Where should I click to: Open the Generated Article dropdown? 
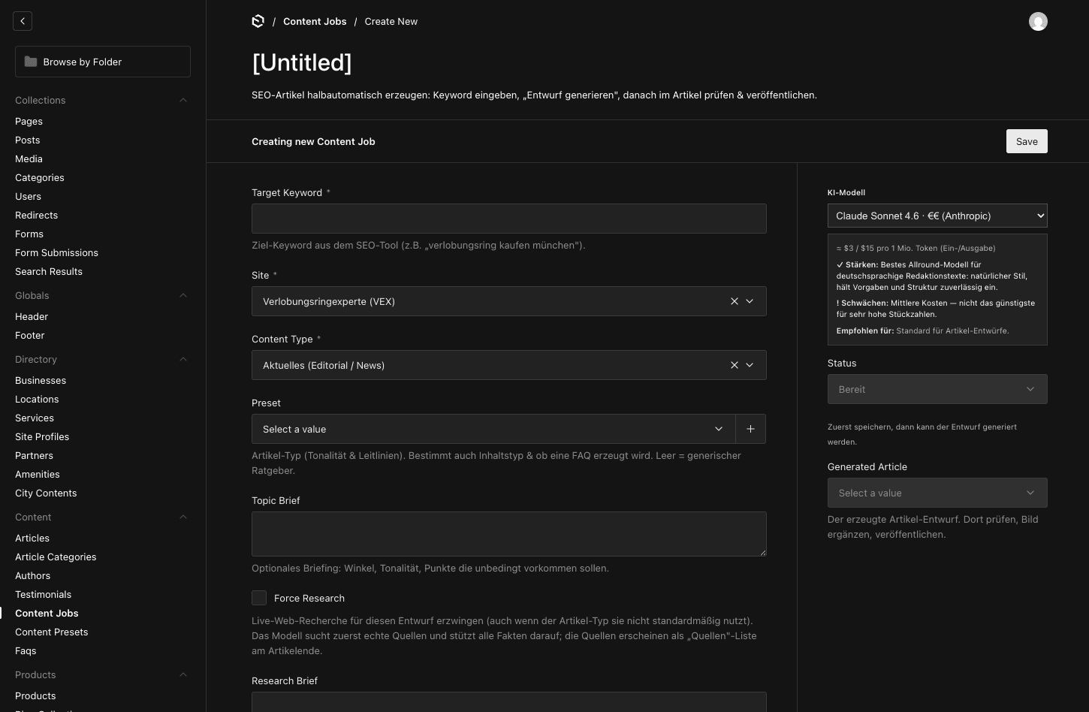click(x=937, y=493)
